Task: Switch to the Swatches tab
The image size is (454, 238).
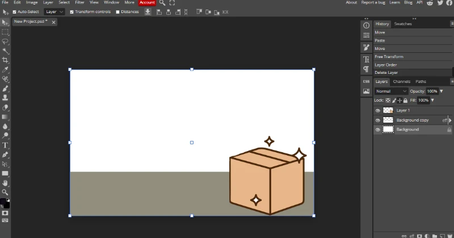Action: coord(403,24)
